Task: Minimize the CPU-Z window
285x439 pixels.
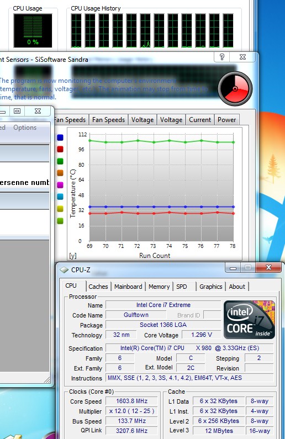Action: (233, 268)
